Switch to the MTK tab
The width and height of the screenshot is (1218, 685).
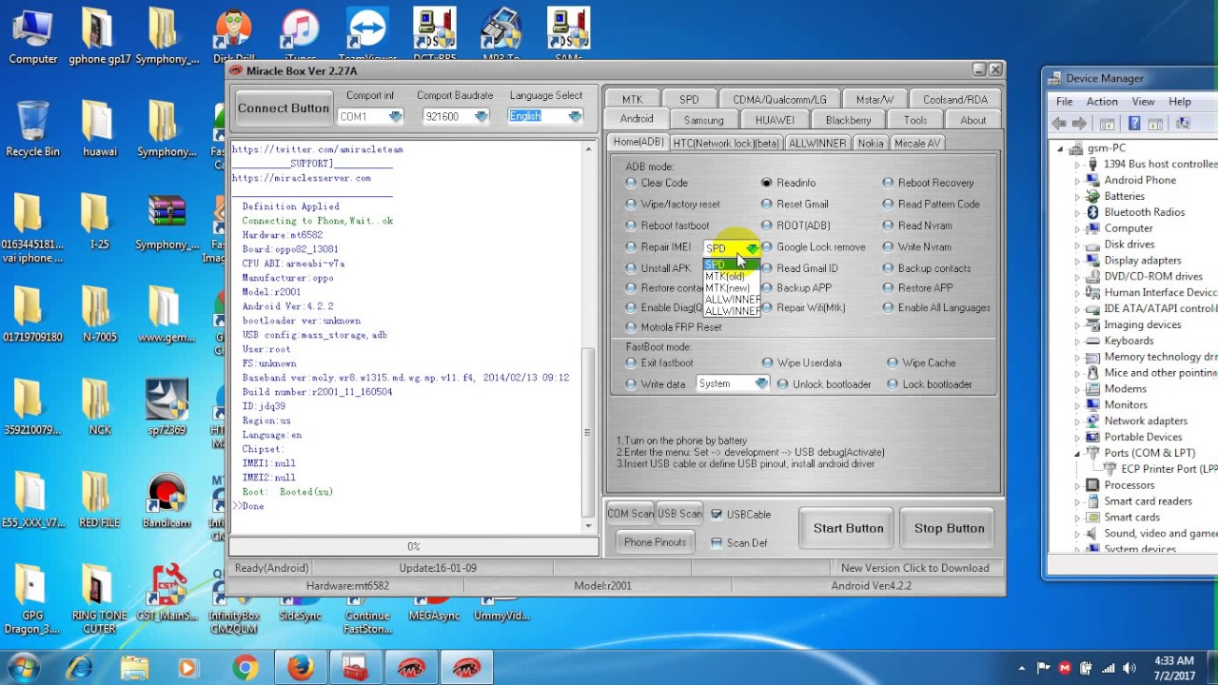point(632,99)
